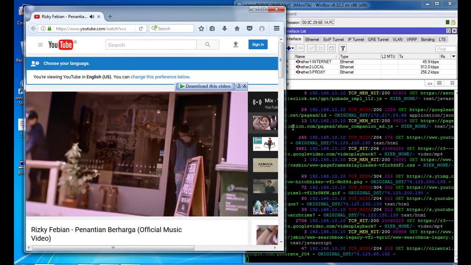Close the Download this video bar
This screenshot has height=265, width=471.
(244, 86)
